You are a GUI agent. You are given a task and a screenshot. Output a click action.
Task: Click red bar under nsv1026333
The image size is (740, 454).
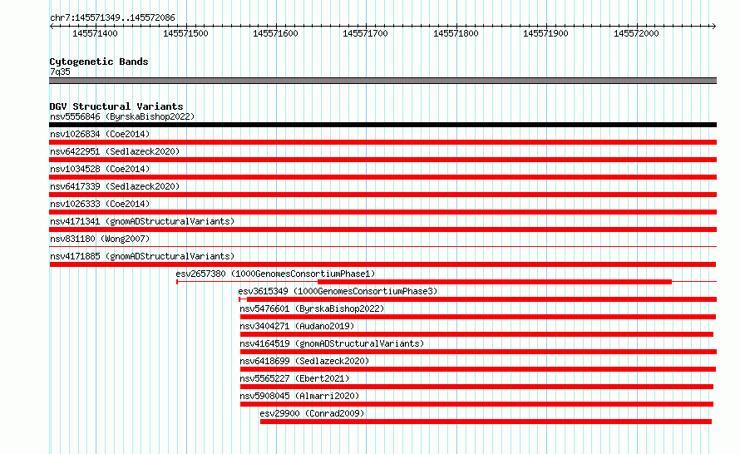(382, 212)
